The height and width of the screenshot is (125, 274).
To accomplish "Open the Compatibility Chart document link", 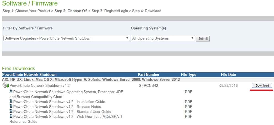I will point(68,92).
